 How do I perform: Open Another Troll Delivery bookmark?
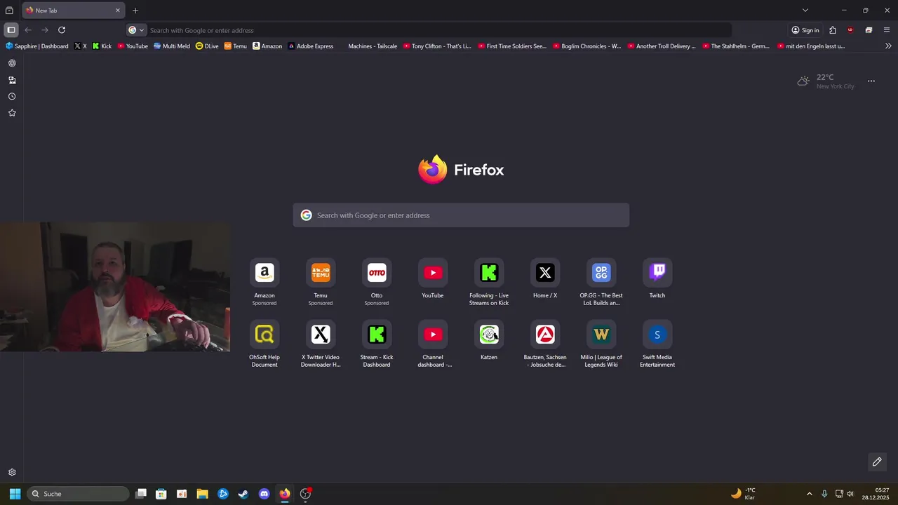click(x=662, y=46)
